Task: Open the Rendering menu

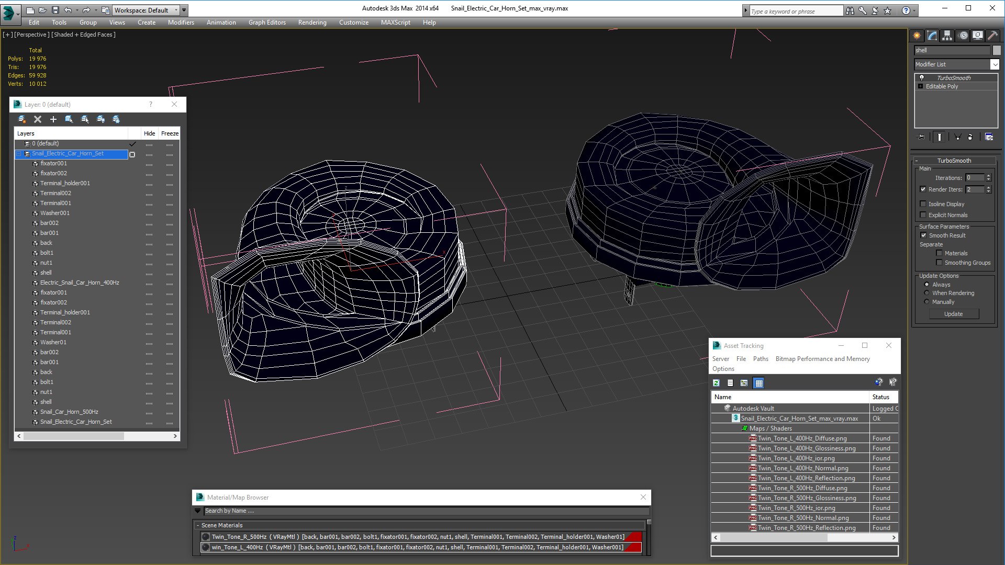Action: coord(312,22)
